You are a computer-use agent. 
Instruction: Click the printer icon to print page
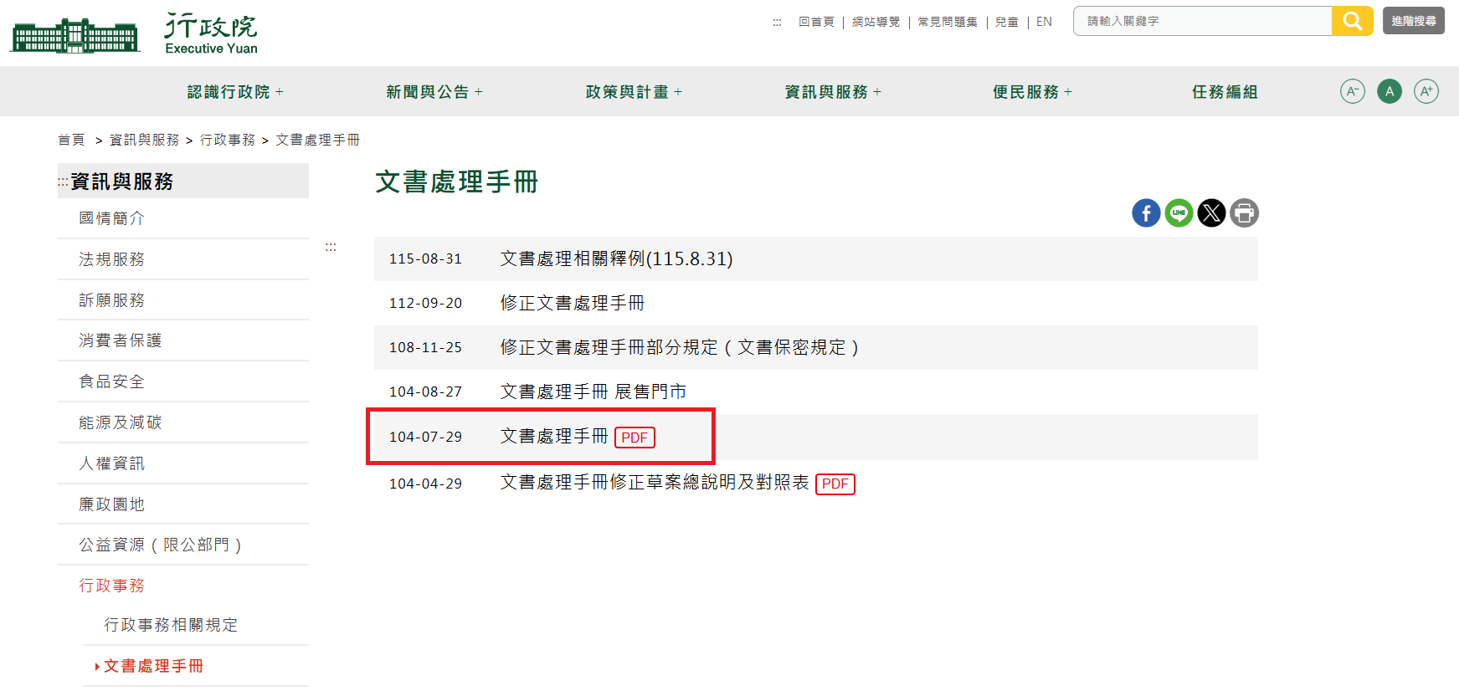(x=1244, y=212)
